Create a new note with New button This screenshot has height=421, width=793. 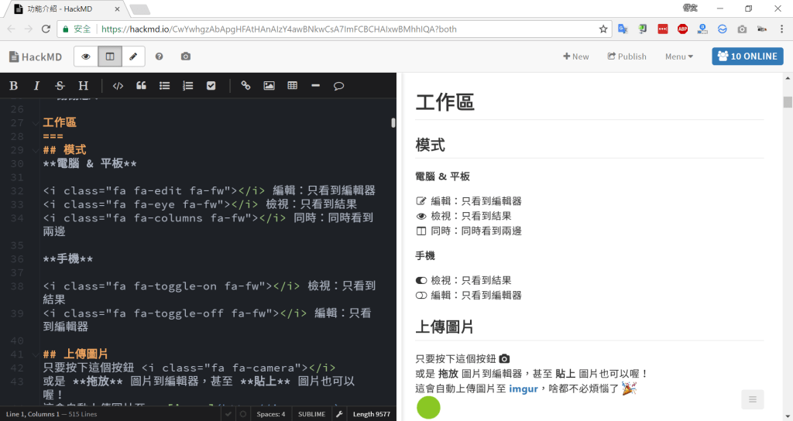pyautogui.click(x=575, y=56)
